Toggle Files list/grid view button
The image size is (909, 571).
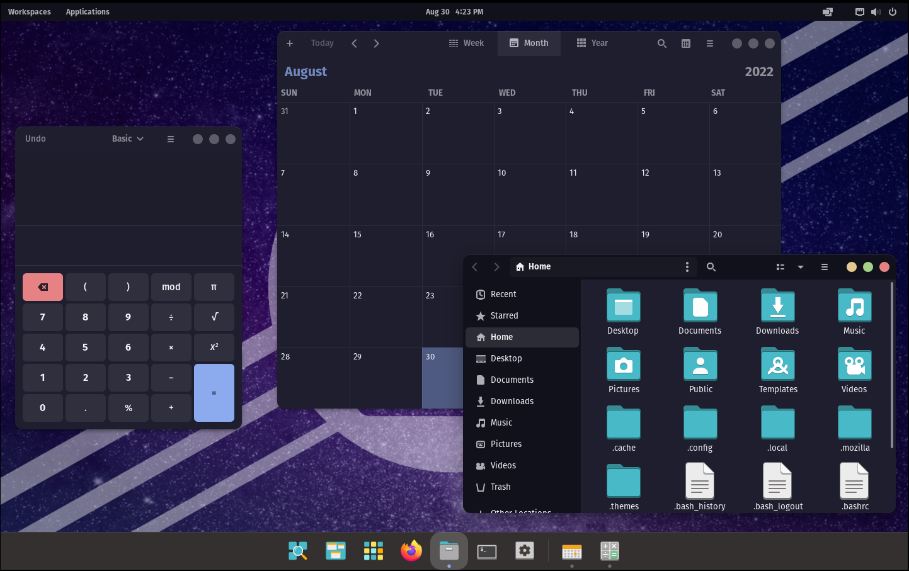point(780,267)
